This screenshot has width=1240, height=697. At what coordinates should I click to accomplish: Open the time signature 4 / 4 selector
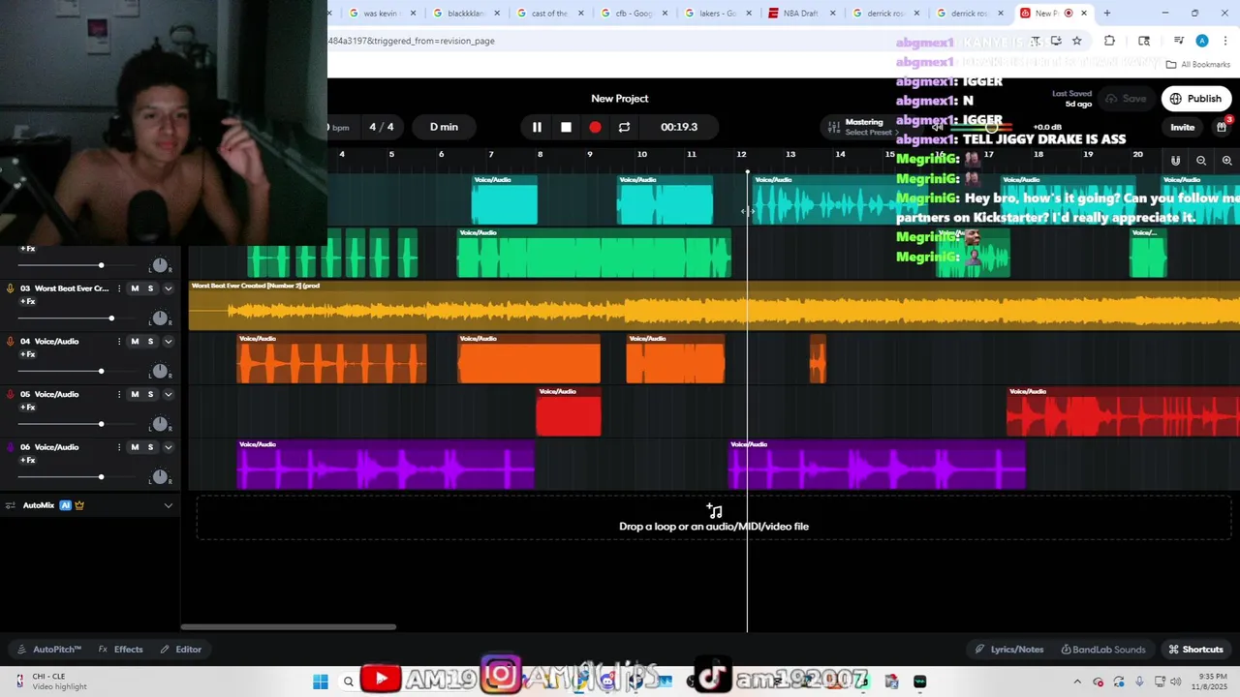point(382,127)
